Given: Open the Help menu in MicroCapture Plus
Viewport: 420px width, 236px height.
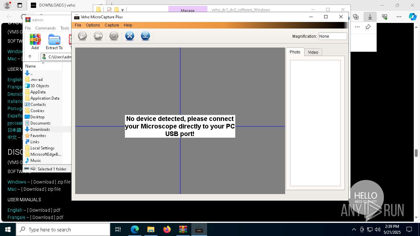Looking at the screenshot, I should coord(128,25).
